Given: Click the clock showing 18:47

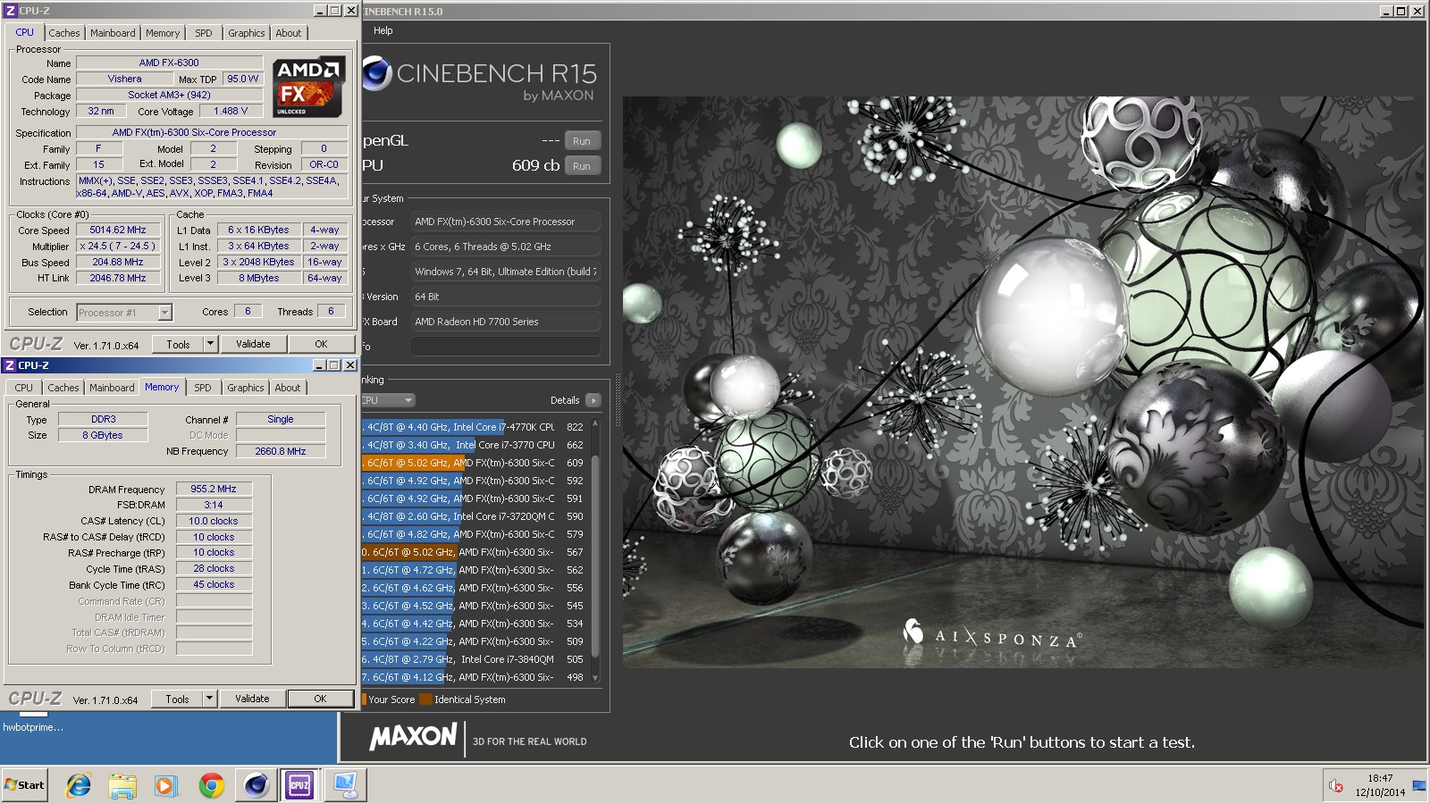Looking at the screenshot, I should [1380, 778].
